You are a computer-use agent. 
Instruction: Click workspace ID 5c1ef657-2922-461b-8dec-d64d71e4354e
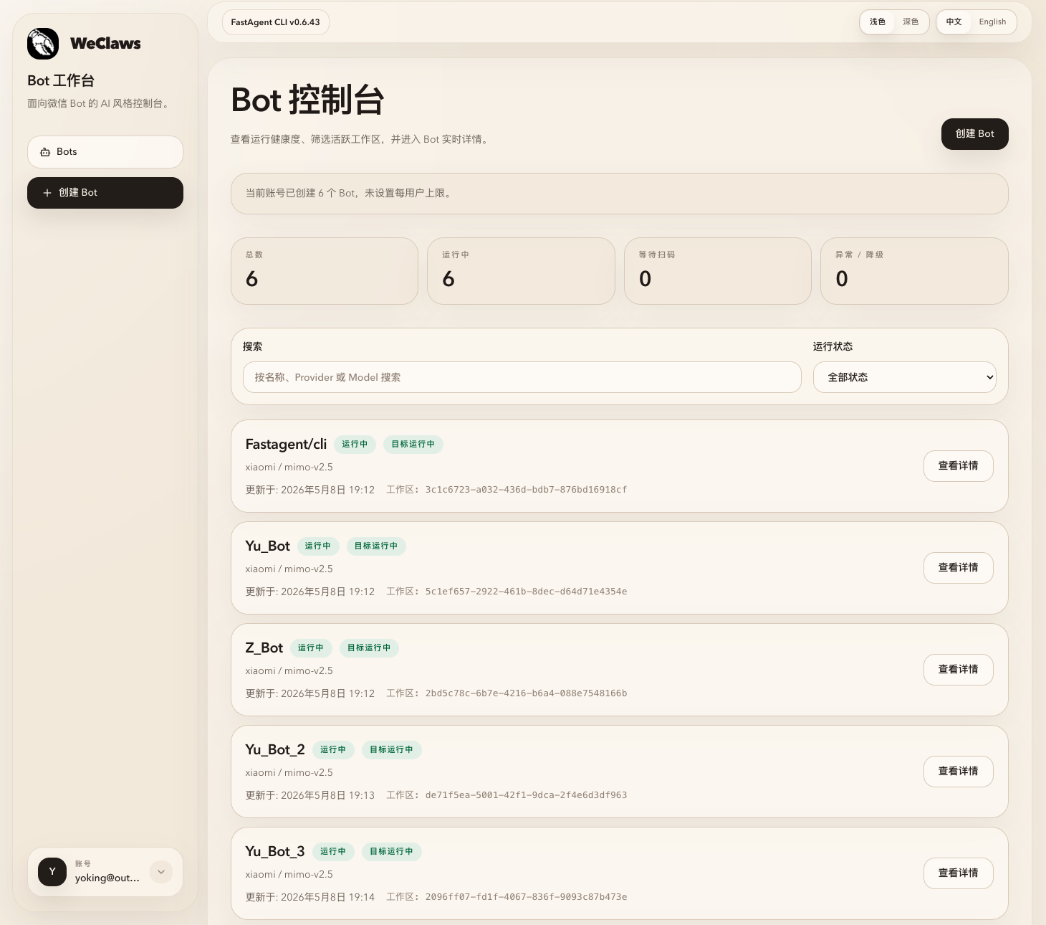(526, 592)
